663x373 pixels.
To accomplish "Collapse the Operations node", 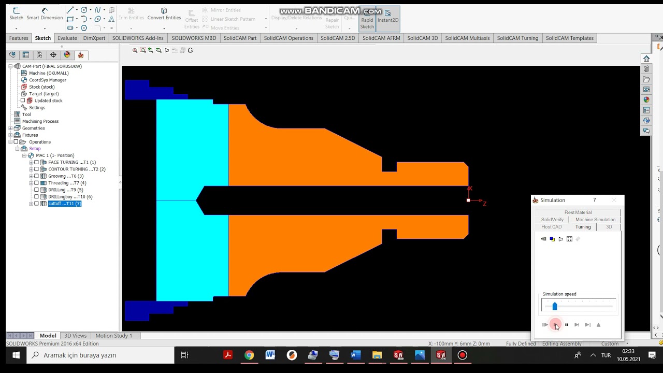I will point(10,142).
